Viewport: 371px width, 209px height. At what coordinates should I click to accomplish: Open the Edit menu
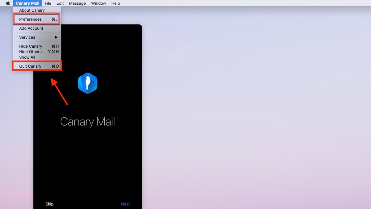pos(60,3)
